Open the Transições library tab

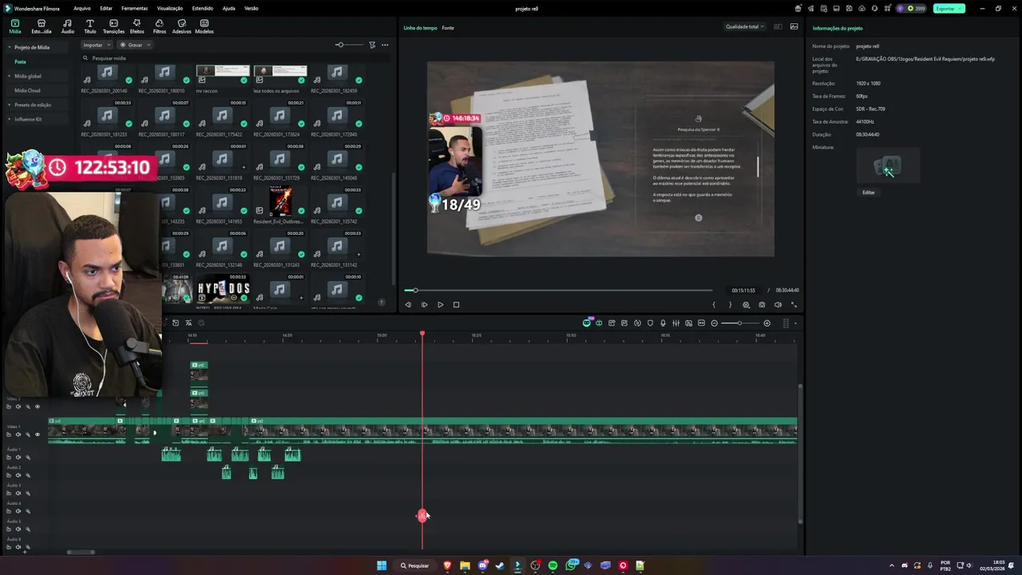pos(113,26)
